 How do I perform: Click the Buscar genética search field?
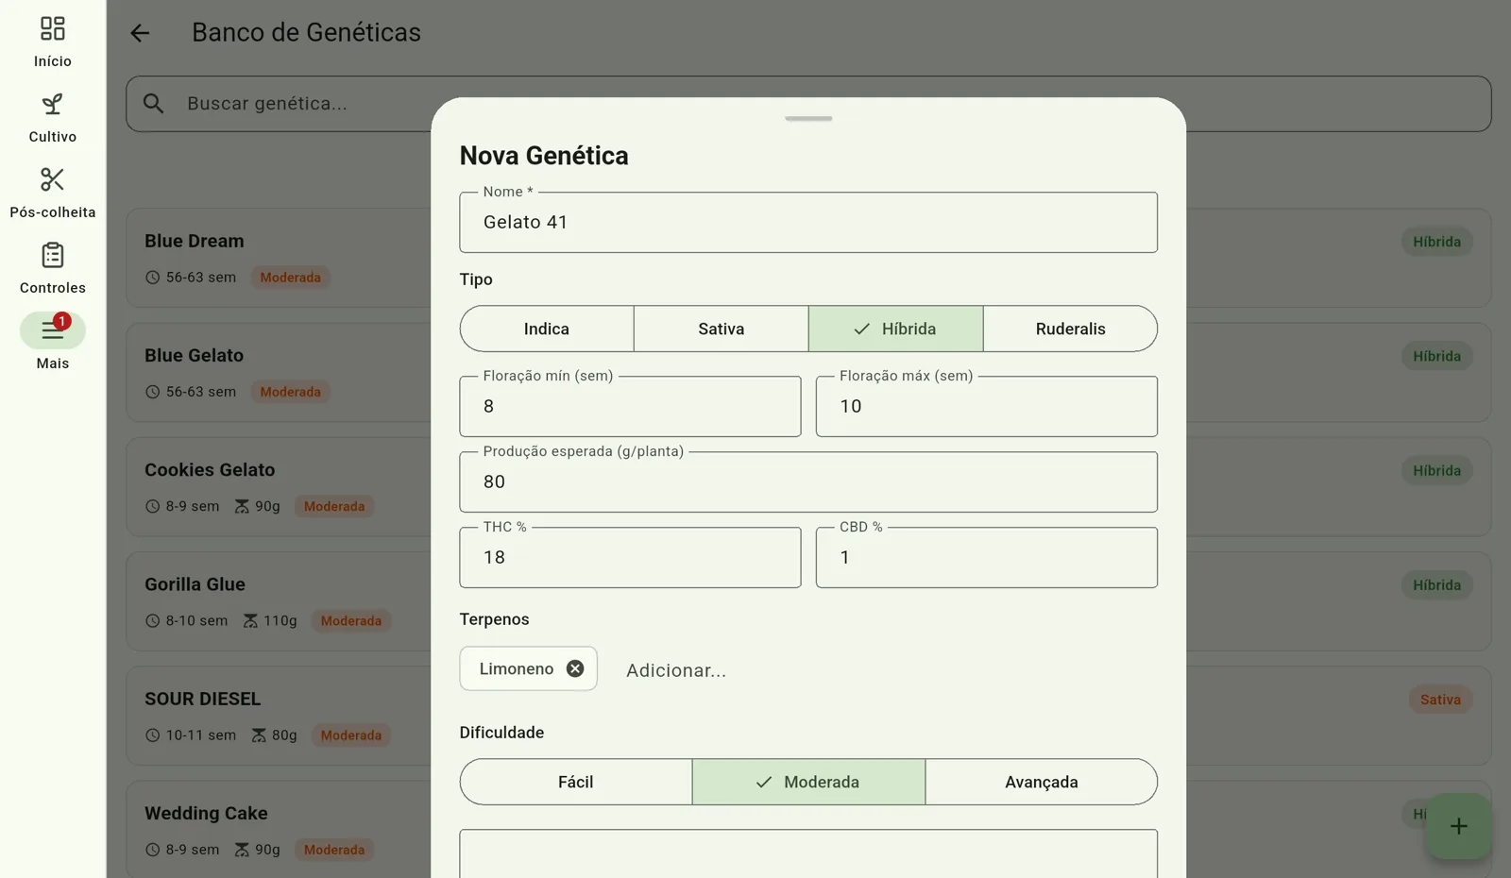808,104
